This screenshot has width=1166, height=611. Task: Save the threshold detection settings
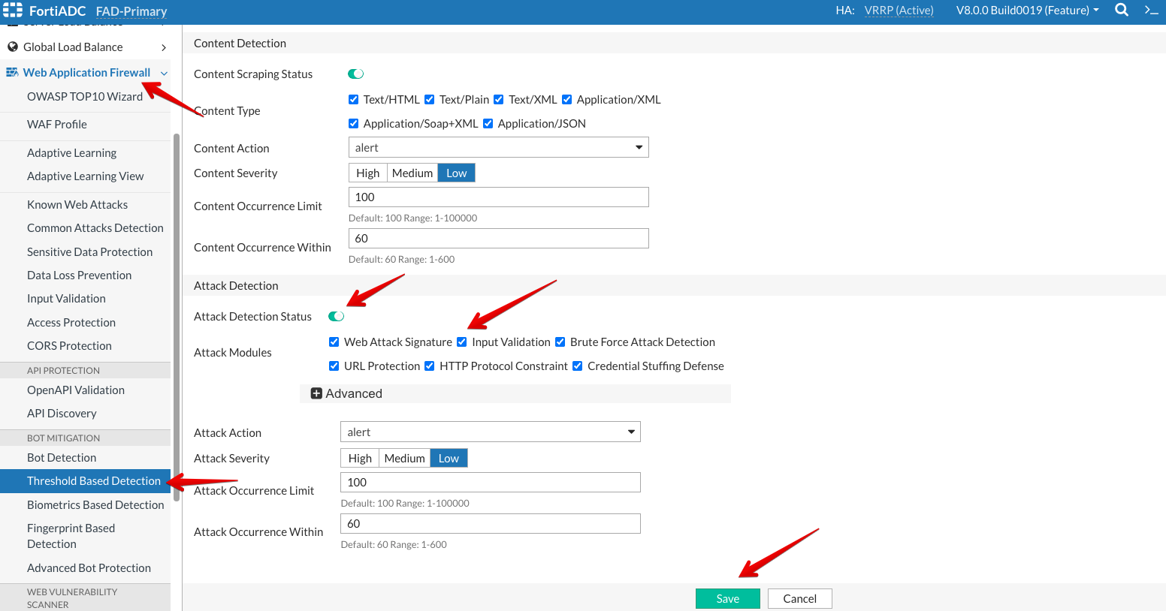coord(727,598)
